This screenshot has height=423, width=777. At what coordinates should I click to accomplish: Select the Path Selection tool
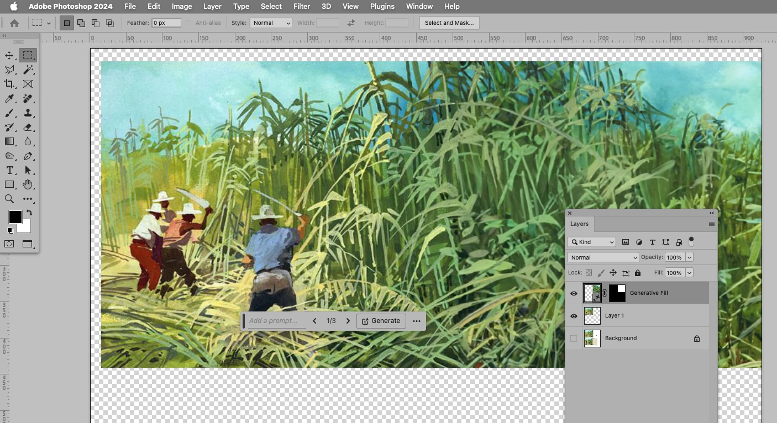click(28, 170)
